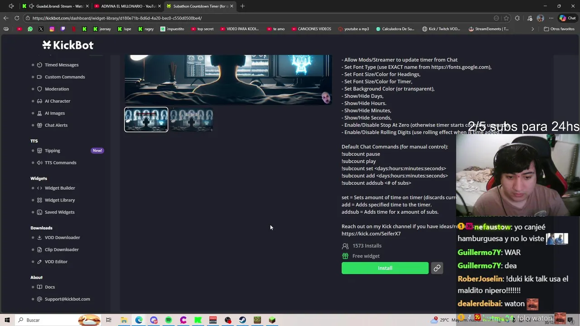Image resolution: width=580 pixels, height=326 pixels.
Task: Open browser settings and more menu
Action: tap(551, 18)
